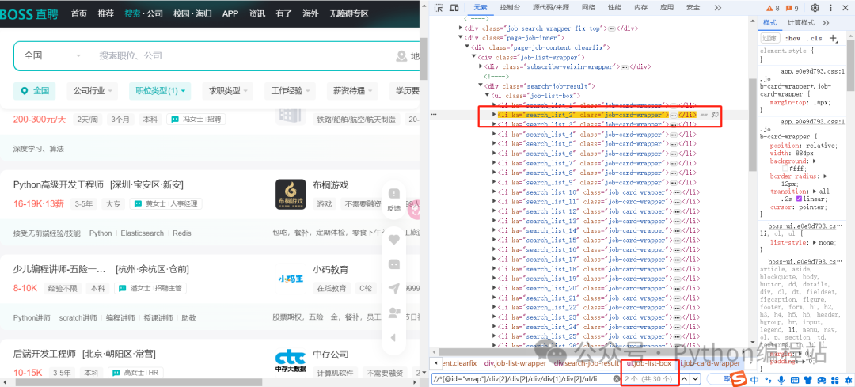Click the heart favorites floating icon
Screen dimensions: 855x387
(393, 239)
